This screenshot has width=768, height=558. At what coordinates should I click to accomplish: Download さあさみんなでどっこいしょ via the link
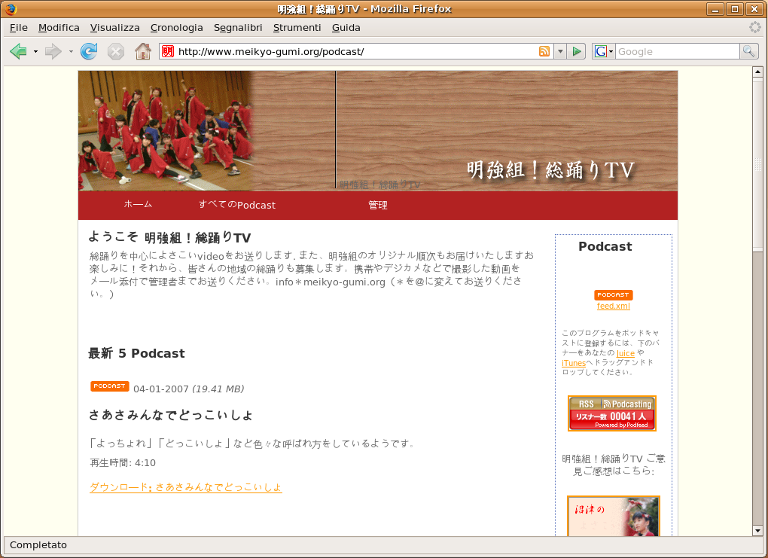point(185,487)
